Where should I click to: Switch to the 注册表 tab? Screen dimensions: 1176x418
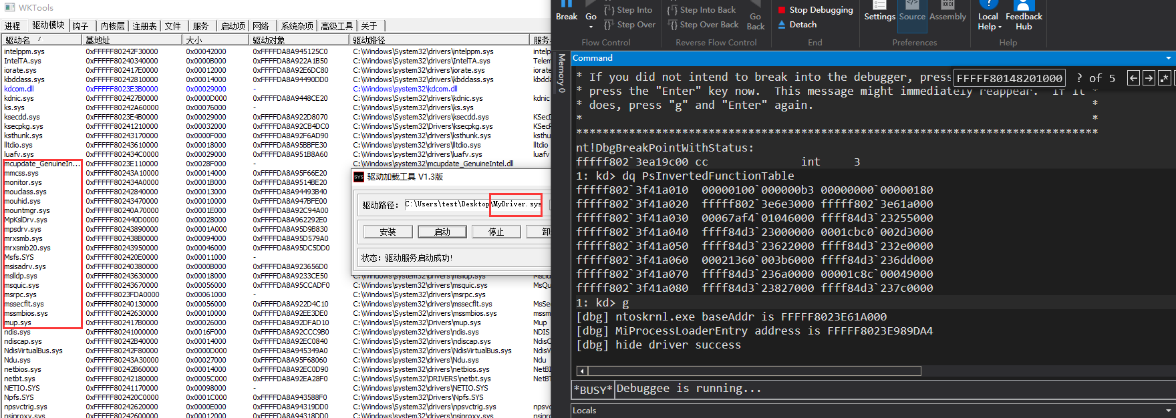tap(144, 26)
